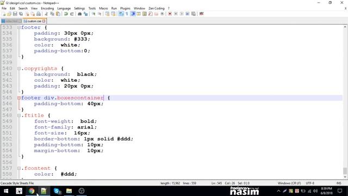The height and width of the screenshot is (196, 348).
Task: Create a new file with the New toolbar icon
Action: [4, 14]
